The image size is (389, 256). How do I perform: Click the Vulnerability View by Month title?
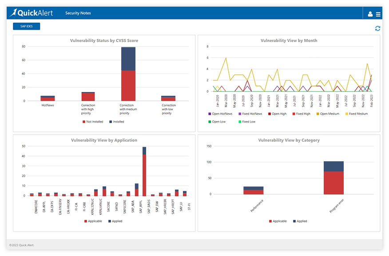click(x=289, y=41)
